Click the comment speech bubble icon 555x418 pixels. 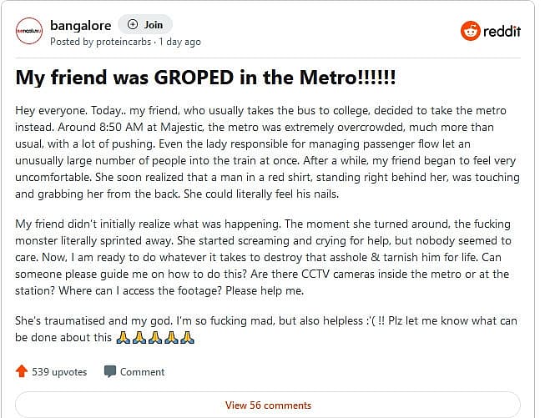point(109,371)
